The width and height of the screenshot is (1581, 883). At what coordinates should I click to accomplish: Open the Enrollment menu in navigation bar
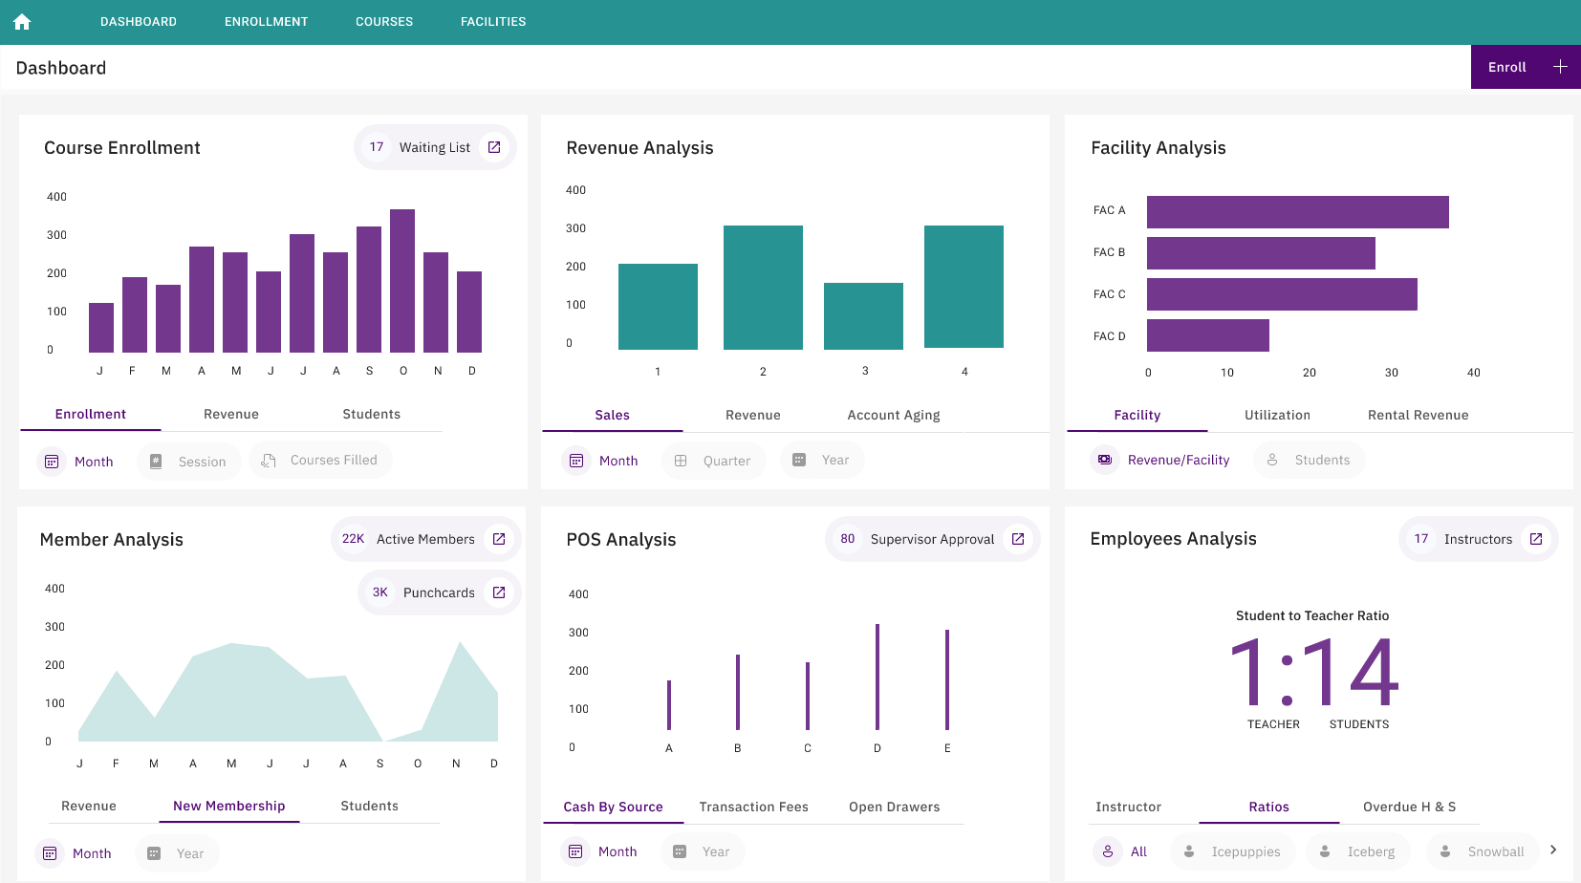(266, 22)
